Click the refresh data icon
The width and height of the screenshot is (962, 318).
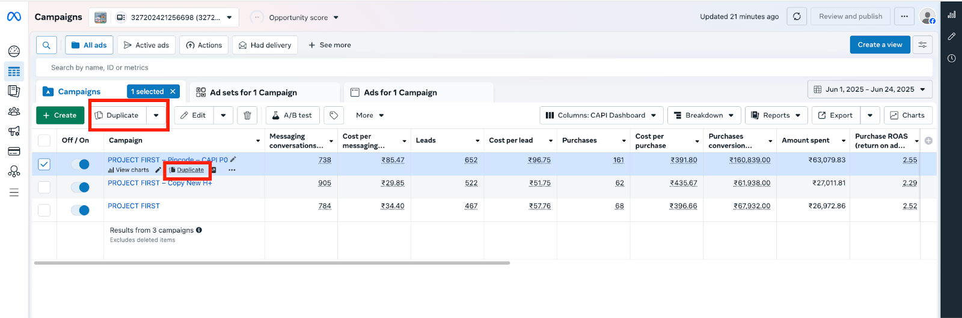[x=797, y=17]
